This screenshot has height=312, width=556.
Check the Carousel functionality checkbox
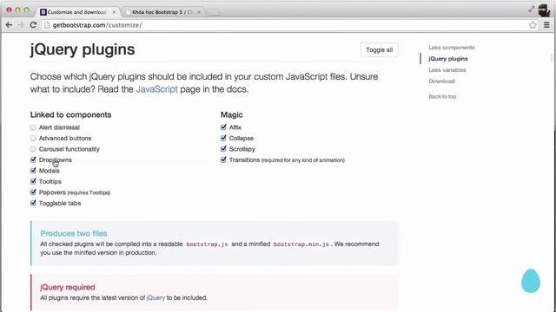[33, 149]
